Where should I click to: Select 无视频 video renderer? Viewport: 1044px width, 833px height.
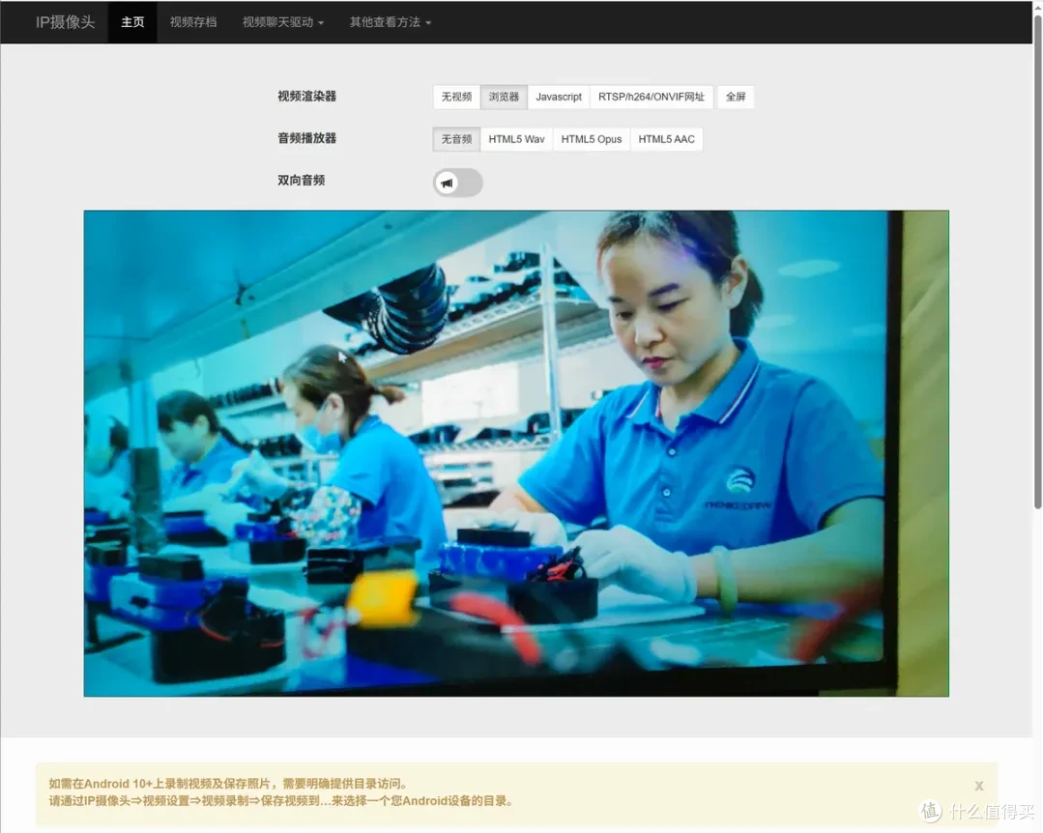pos(456,97)
